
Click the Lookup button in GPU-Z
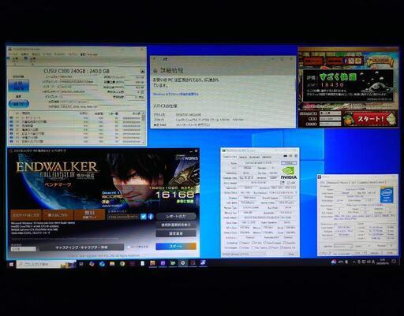(x=289, y=163)
